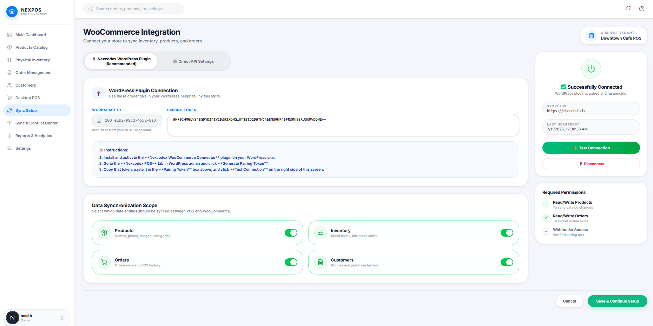The image size is (653, 326).
Task: Click the green power connection icon
Action: coord(591,69)
